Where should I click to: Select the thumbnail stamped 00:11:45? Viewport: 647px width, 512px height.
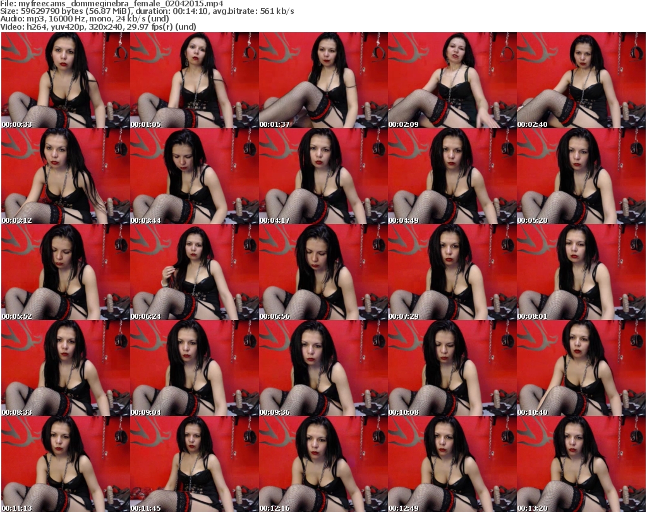(195, 464)
